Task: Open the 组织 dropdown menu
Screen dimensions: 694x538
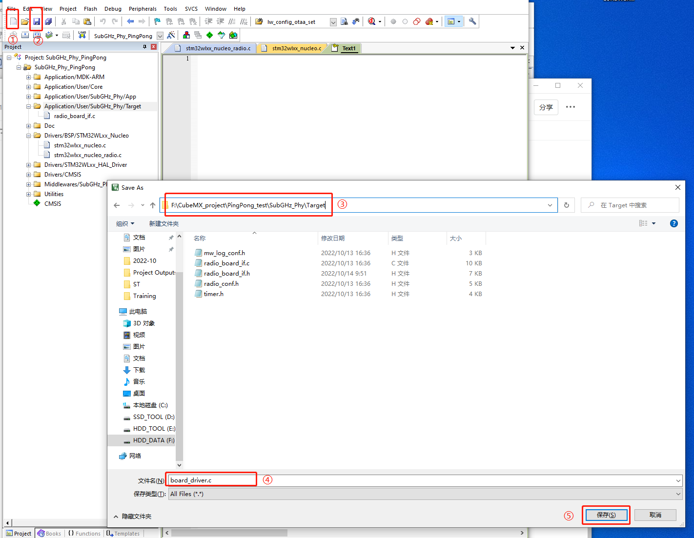Action: coord(125,223)
